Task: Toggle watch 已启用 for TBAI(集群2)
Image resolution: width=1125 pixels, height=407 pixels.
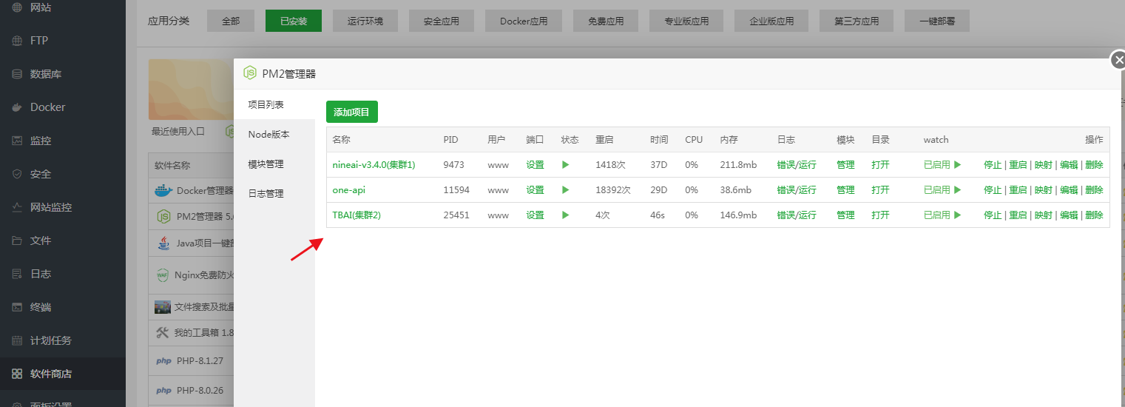Action: [942, 215]
